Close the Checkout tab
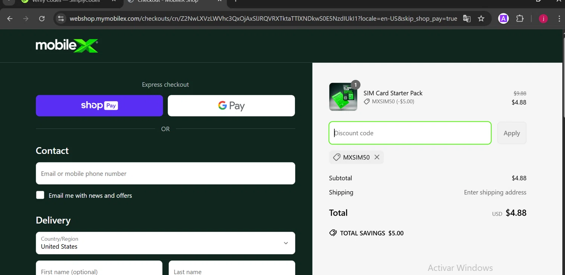This screenshot has width=565, height=275. click(x=220, y=1)
